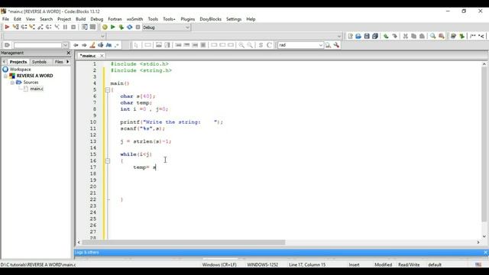This screenshot has width=489, height=275.
Task: Cut the selection with the scissors icon
Action: pyautogui.click(x=406, y=36)
